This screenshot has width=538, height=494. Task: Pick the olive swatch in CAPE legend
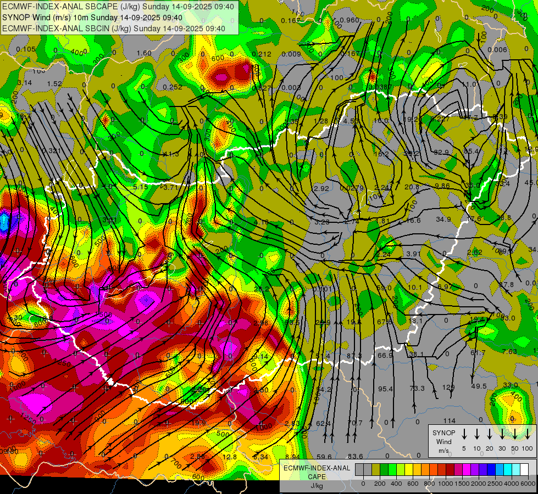tap(376, 469)
